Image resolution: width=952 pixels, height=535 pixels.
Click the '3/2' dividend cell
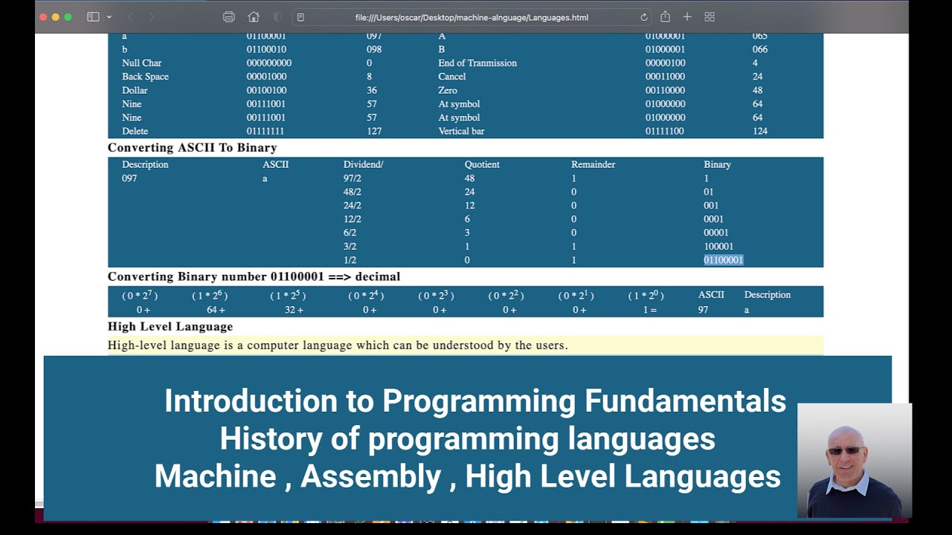[350, 246]
